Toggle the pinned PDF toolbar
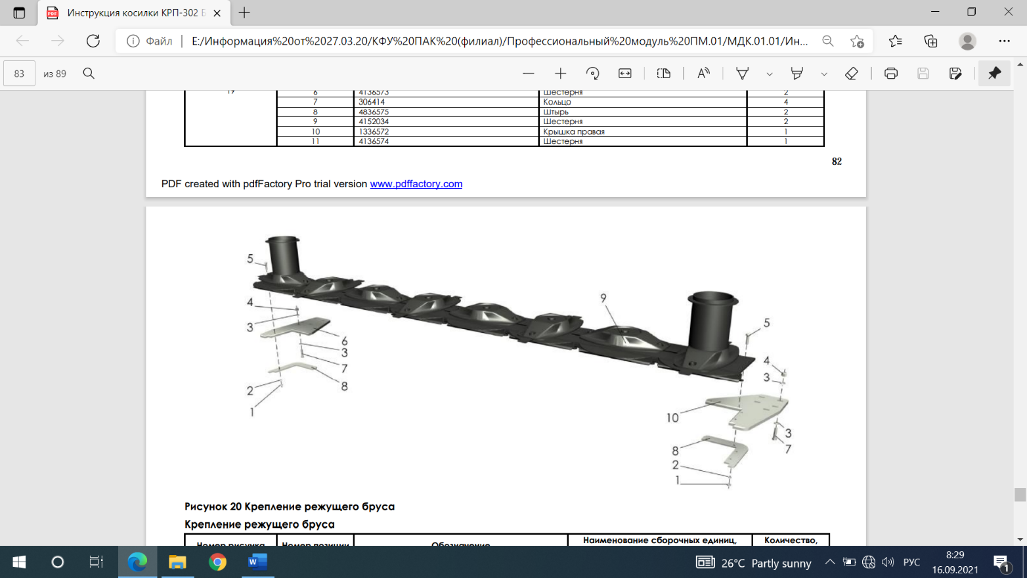The image size is (1027, 578). [x=995, y=74]
